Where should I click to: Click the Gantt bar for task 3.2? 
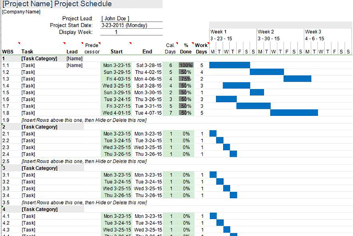pos(220,181)
